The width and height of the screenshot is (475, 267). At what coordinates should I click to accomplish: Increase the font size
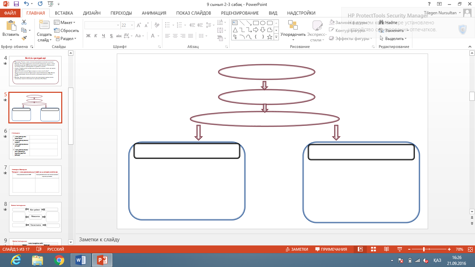coord(139,25)
